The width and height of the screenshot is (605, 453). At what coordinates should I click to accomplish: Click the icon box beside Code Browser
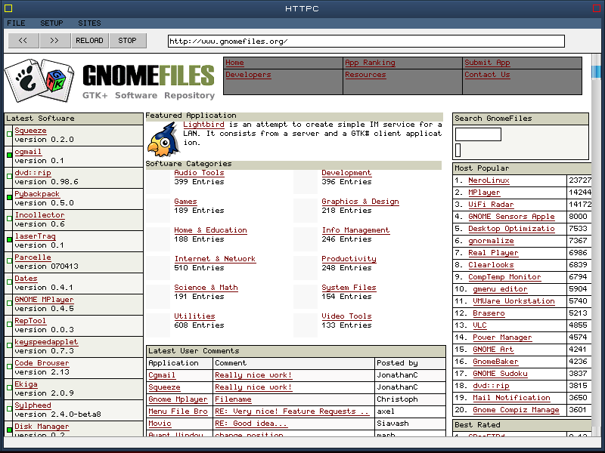coord(9,367)
